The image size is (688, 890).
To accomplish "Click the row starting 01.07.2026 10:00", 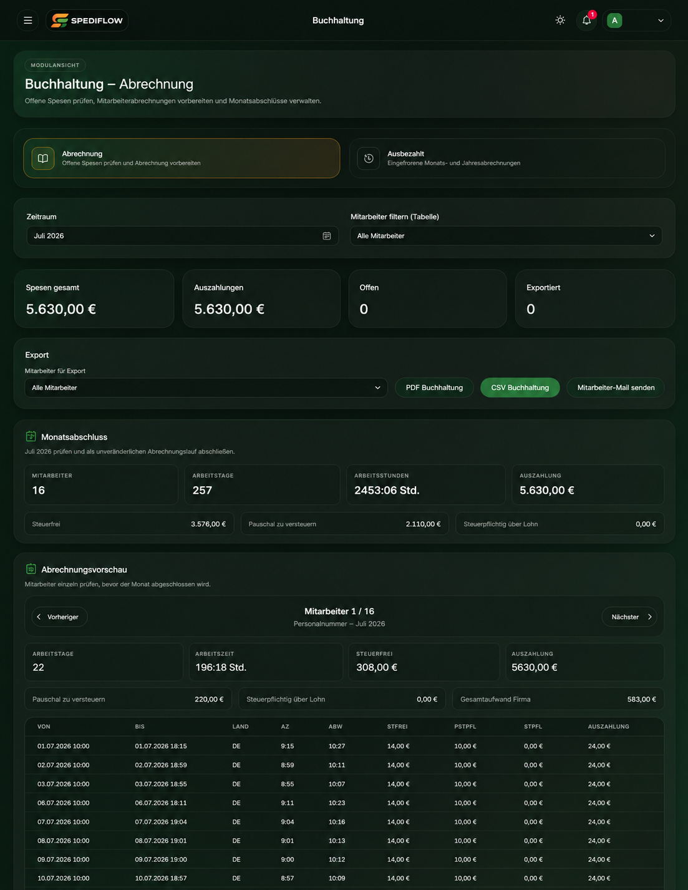I will click(344, 746).
